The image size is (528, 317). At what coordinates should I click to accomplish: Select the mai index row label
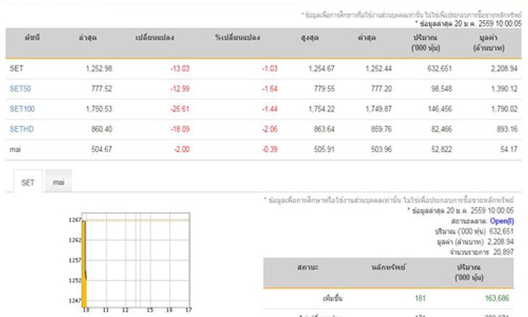15,149
